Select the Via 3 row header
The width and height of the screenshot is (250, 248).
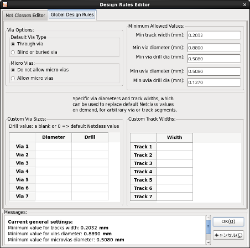tap(22, 163)
